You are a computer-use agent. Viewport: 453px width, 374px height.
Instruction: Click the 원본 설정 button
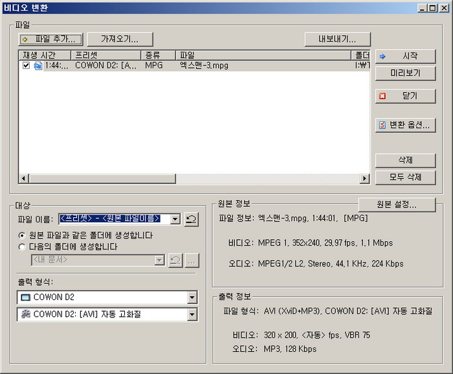(x=397, y=204)
